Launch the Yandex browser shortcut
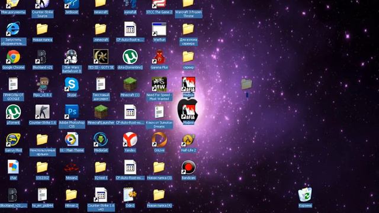Screen dimensions: 379x213 (130, 140)
